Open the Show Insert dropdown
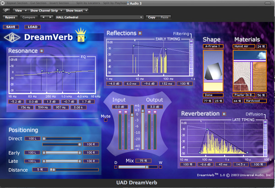275x188 pixels. coord(77,11)
